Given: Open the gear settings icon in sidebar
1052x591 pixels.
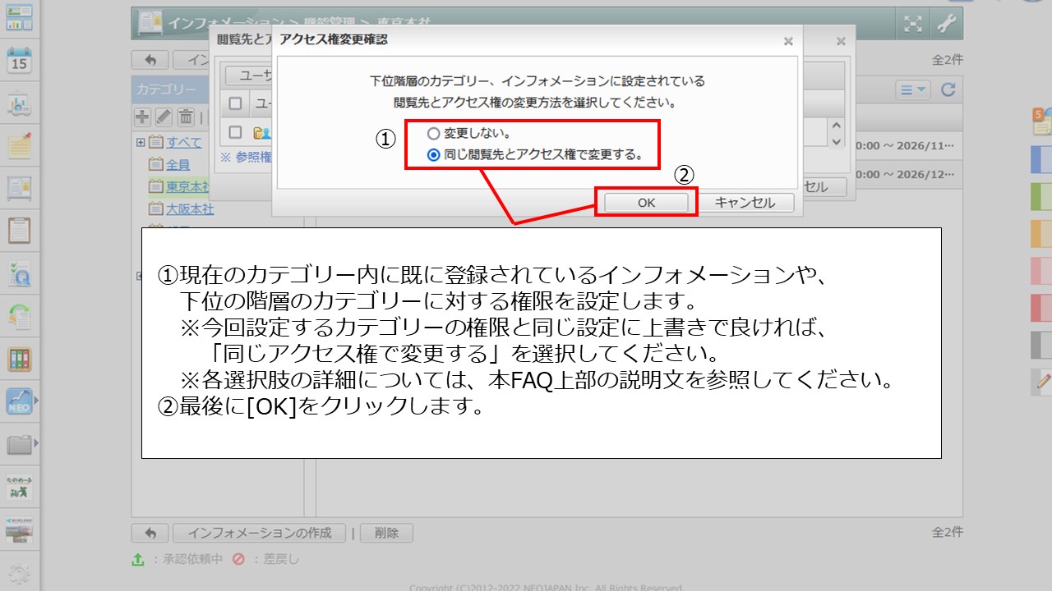Looking at the screenshot, I should tap(19, 575).
